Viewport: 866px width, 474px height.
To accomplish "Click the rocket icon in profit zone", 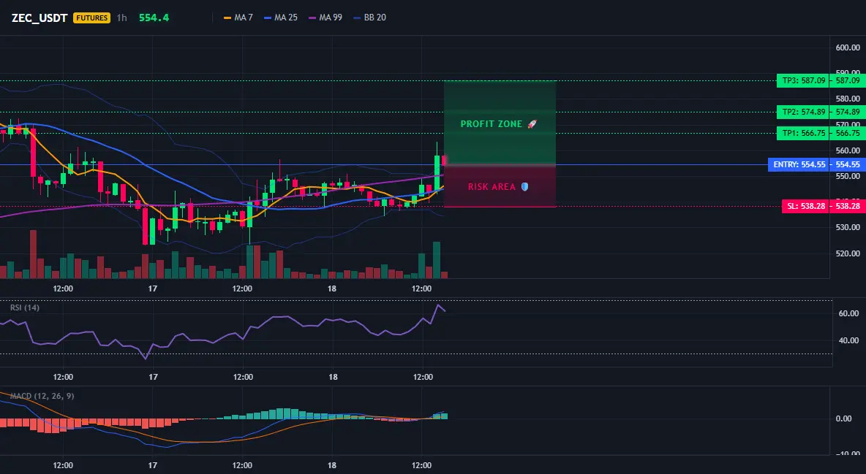I will (x=532, y=124).
